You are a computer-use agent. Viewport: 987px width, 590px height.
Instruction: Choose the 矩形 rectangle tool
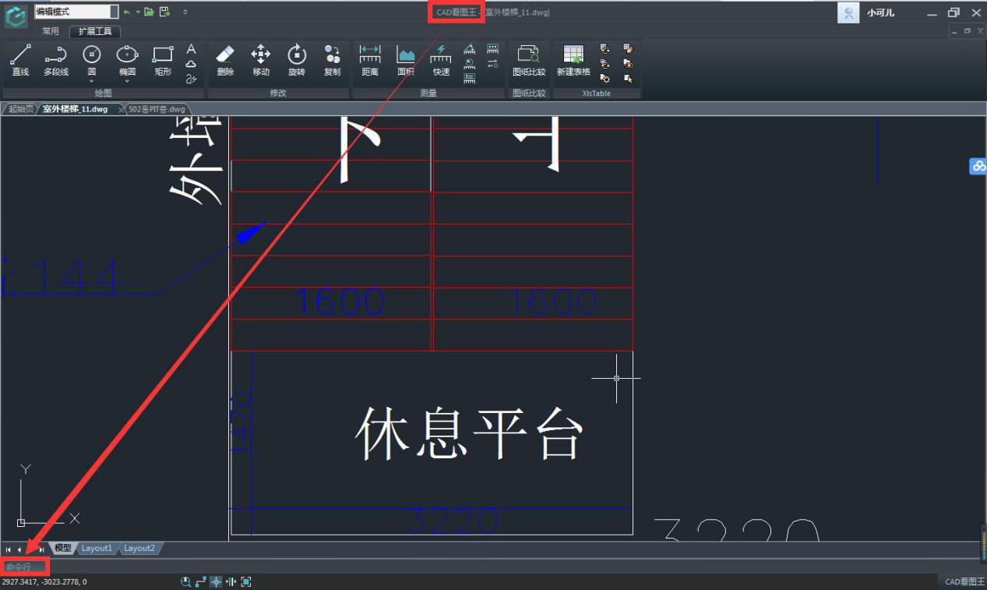pos(163,61)
